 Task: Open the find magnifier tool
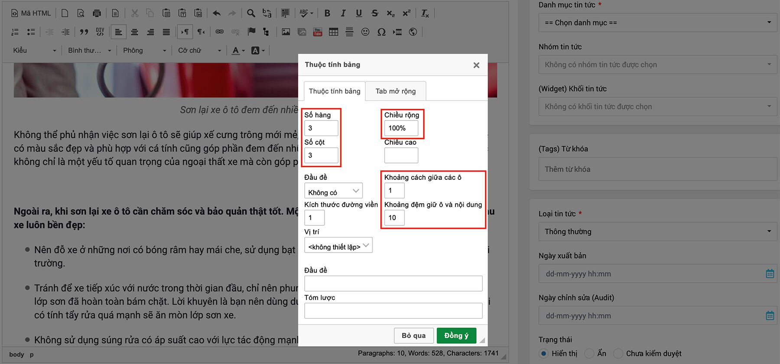(x=251, y=13)
